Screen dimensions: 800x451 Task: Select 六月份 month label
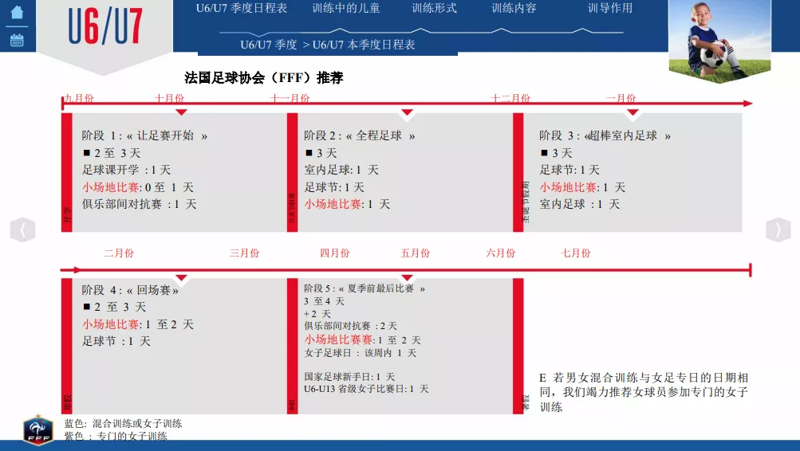pos(501,253)
